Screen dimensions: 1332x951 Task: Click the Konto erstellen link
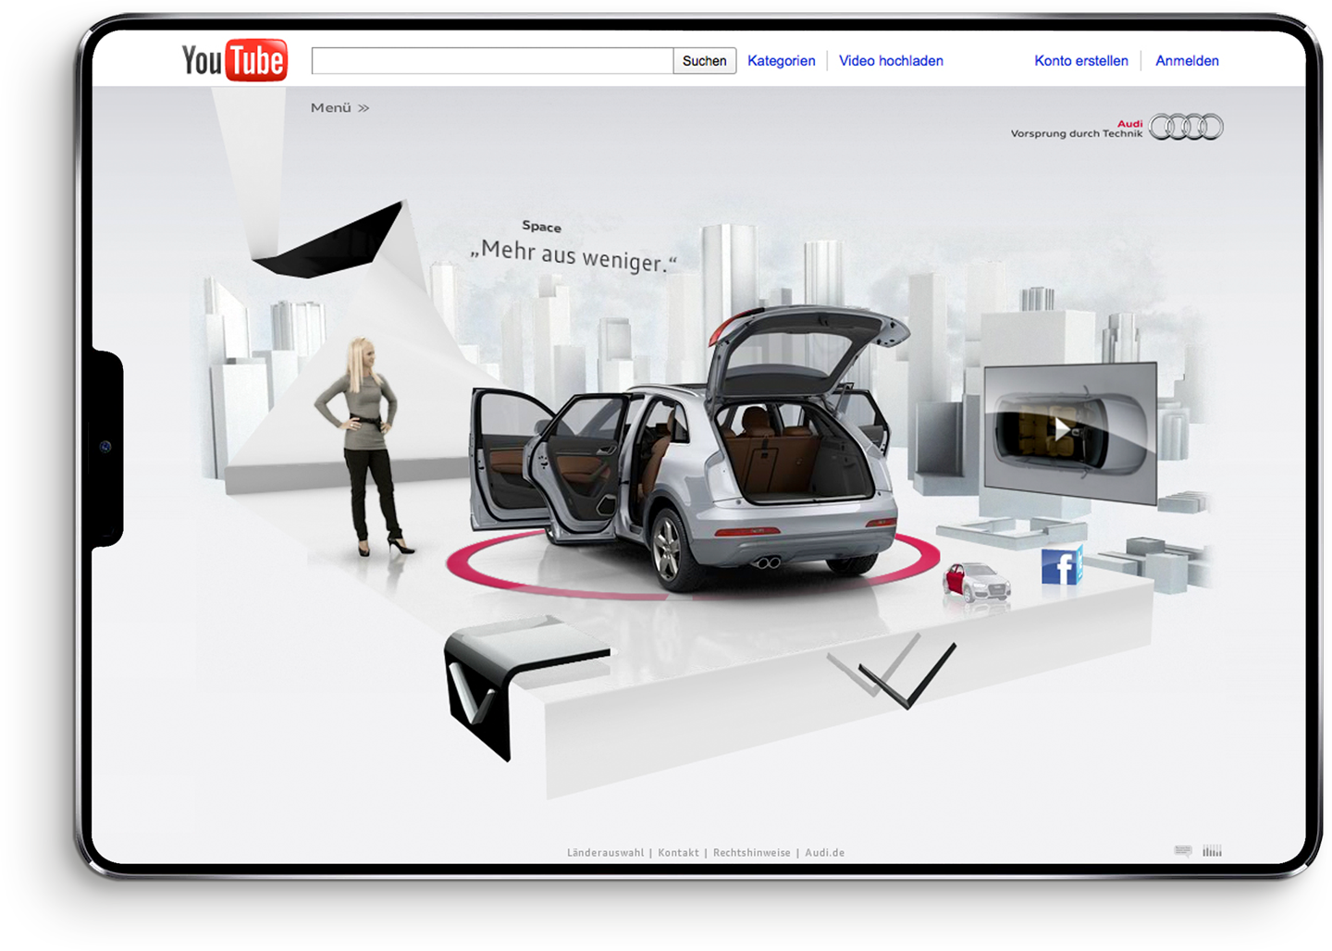pyautogui.click(x=1080, y=61)
